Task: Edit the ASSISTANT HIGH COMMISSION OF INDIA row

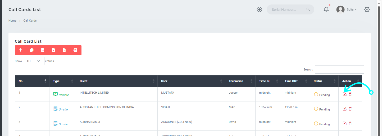Action: point(344,109)
